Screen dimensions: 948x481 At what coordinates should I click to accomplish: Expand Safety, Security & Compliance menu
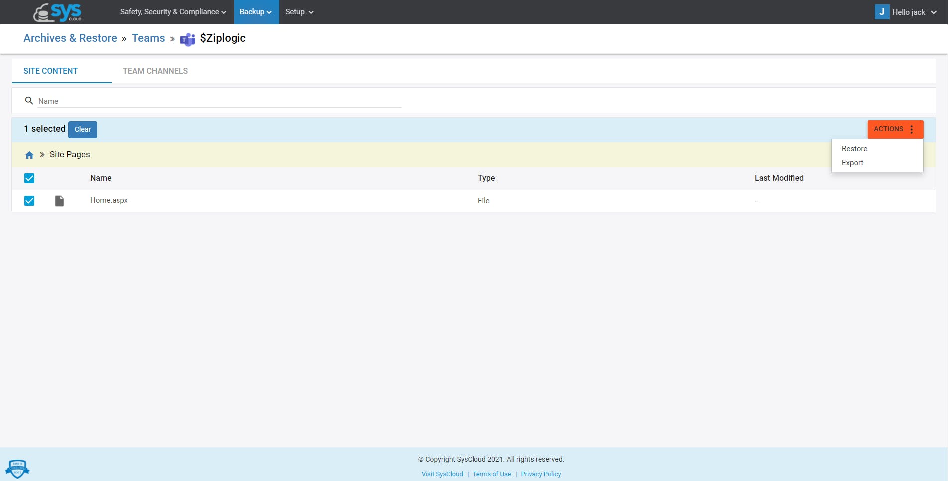pos(173,12)
